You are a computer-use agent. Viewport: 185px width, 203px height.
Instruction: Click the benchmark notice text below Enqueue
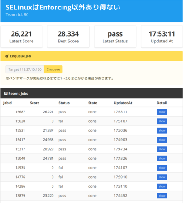59,78
